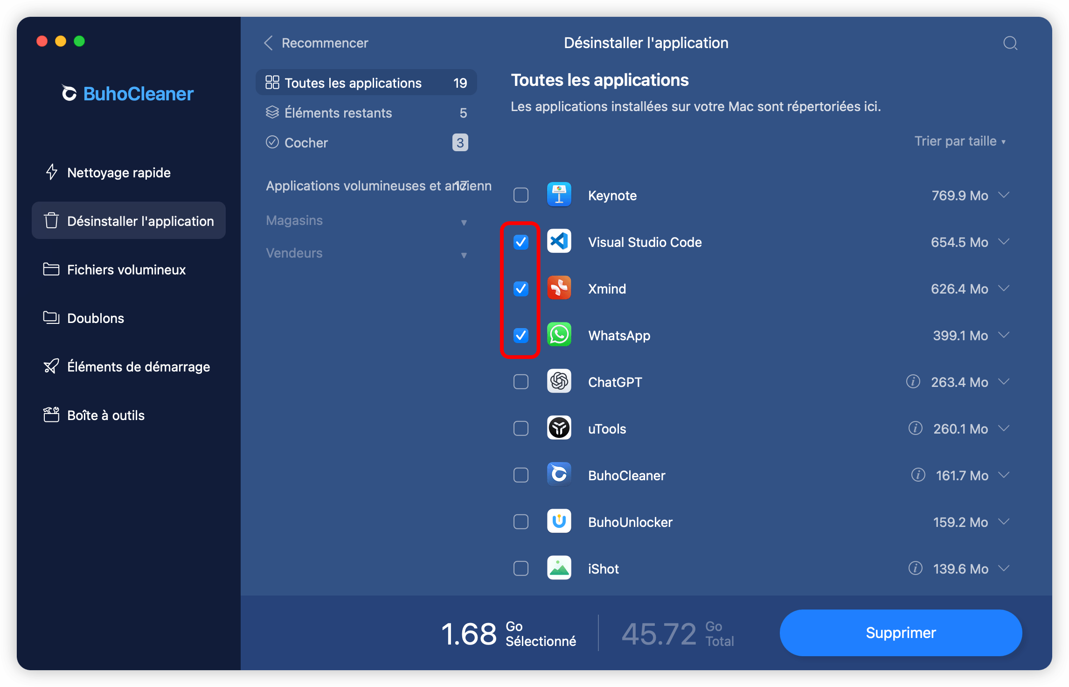Show info for uTools
1069x687 pixels.
tap(915, 428)
